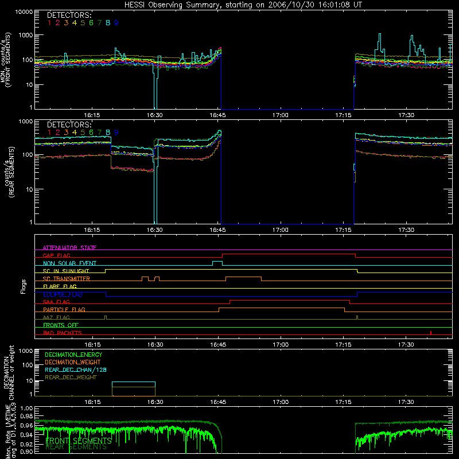Click red detector 1 in front segments legend
This screenshot has width=459, height=459.
(49, 23)
